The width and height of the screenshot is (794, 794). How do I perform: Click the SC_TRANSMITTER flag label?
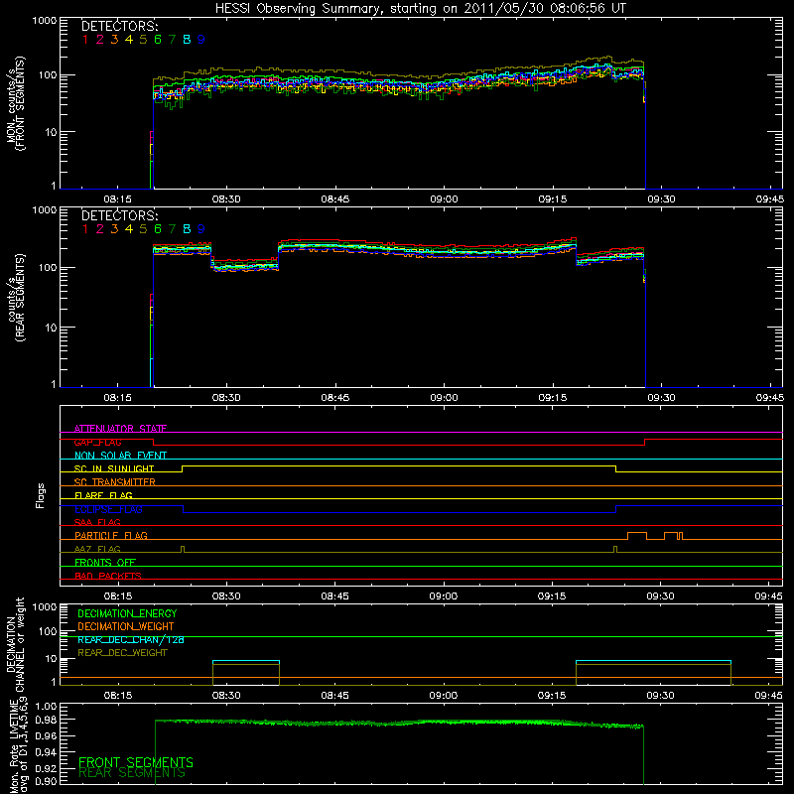tap(114, 482)
